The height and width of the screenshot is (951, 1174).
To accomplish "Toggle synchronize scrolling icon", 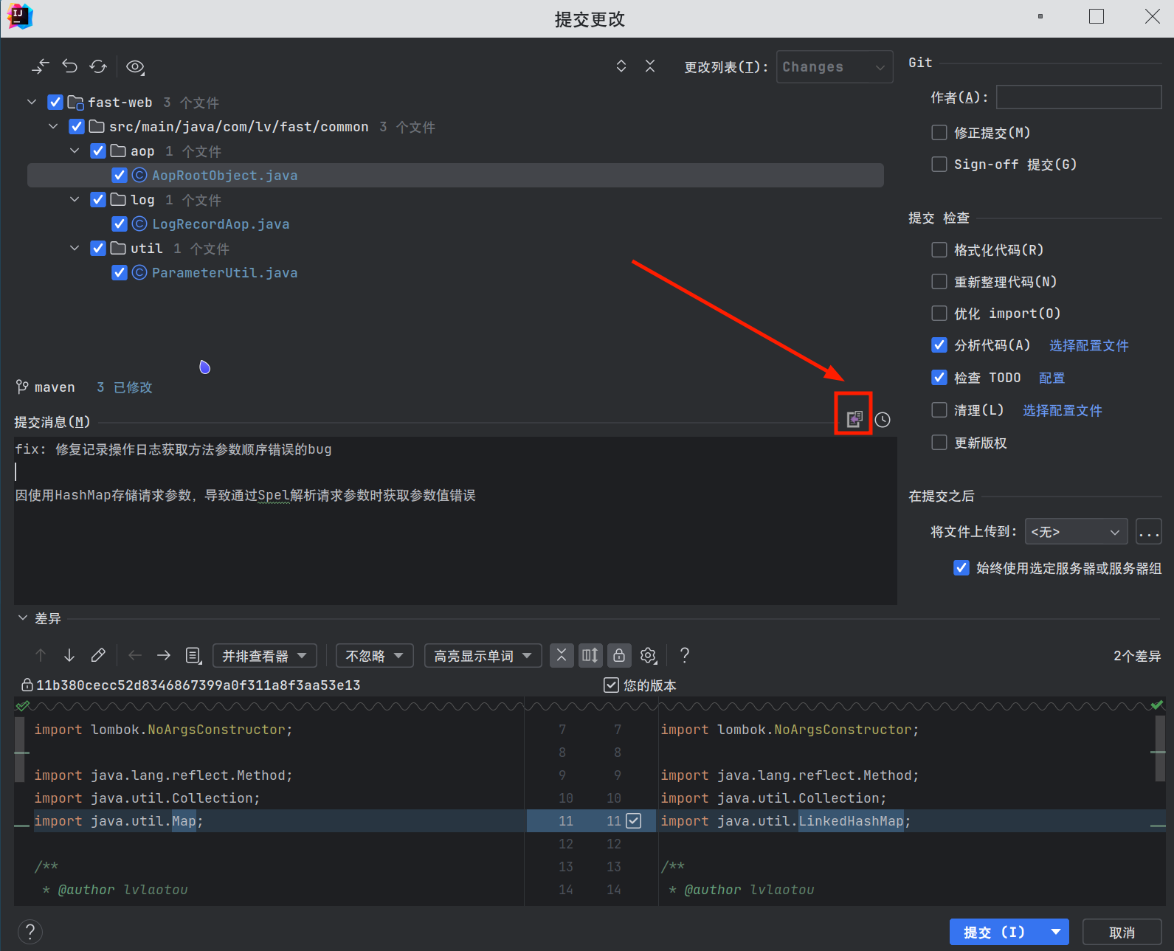I will tap(590, 655).
